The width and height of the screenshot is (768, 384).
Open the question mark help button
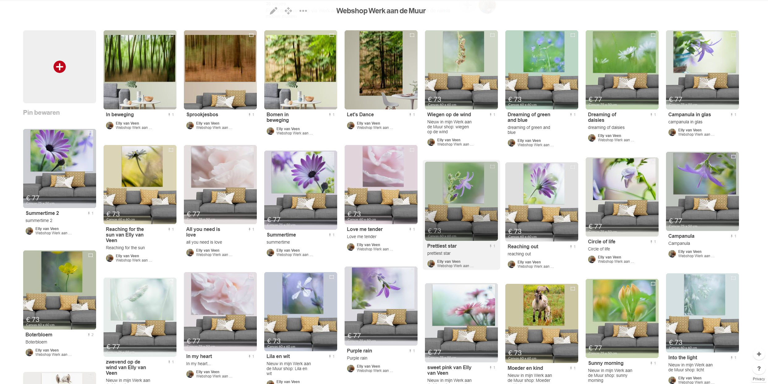tap(759, 369)
